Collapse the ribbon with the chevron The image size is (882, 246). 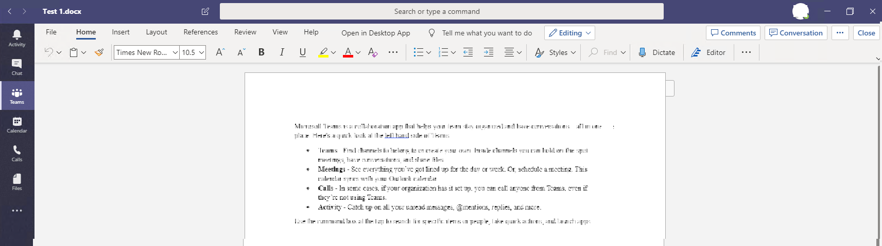coord(878,59)
